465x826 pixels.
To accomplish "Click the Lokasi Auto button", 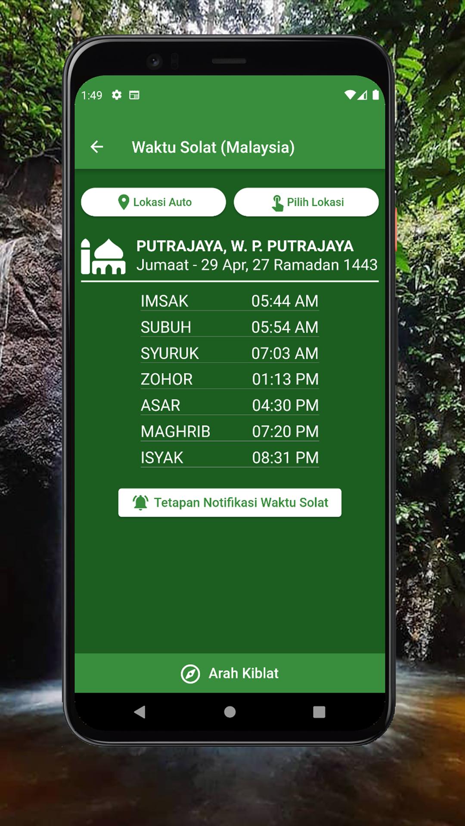I will click(x=153, y=202).
